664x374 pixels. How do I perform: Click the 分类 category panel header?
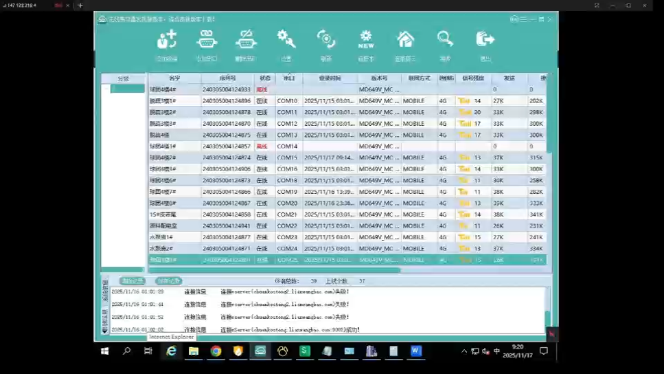click(123, 78)
